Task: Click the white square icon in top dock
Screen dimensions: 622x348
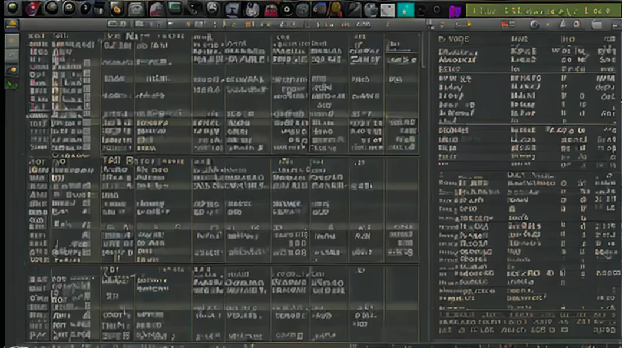Action: click(387, 9)
